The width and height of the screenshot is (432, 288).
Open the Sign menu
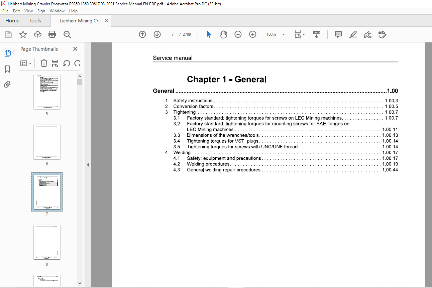[x=41, y=11]
